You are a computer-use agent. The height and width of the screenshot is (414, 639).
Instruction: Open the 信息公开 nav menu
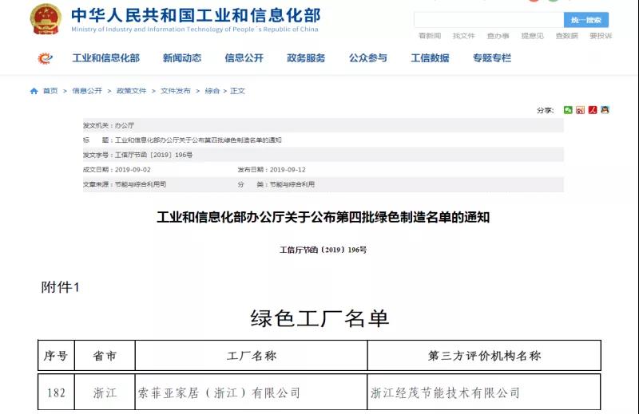point(244,58)
